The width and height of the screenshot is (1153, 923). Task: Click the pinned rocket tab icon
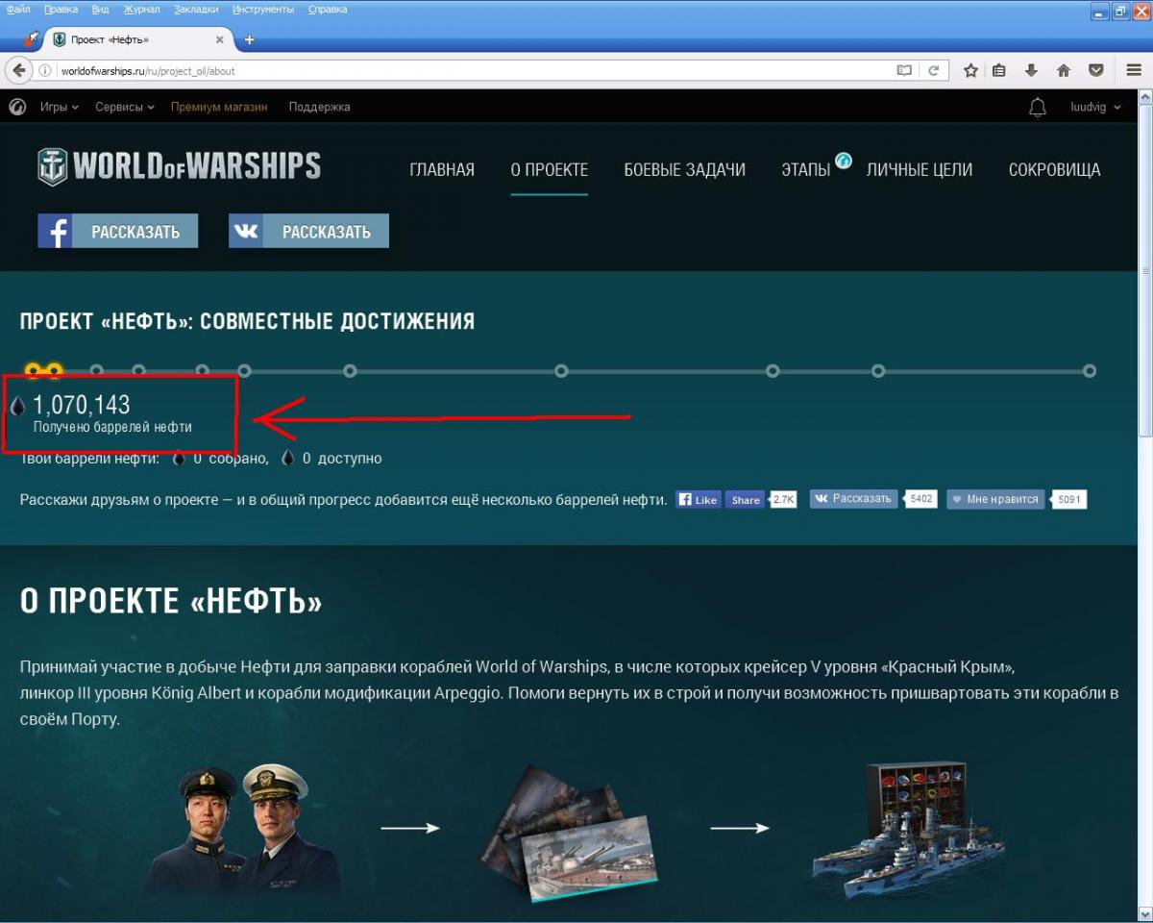30,39
